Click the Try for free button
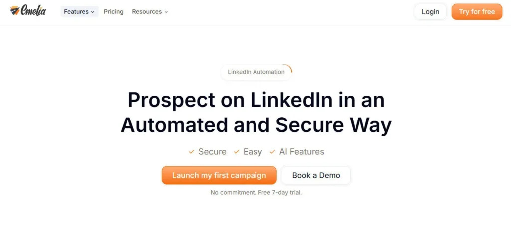Image resolution: width=511 pixels, height=240 pixels. 477,12
